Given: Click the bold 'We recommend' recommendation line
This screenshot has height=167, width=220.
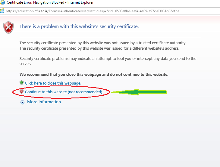Looking at the screenshot, I should [x=94, y=74].
